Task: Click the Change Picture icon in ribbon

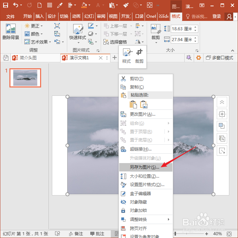Action: tap(57, 34)
